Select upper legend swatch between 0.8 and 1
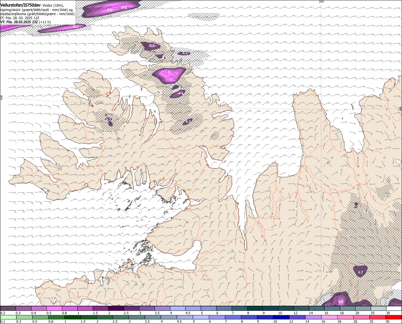 tap(69, 309)
